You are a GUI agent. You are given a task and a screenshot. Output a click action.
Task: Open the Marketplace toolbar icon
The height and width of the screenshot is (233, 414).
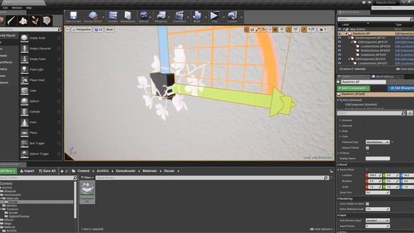click(128, 17)
